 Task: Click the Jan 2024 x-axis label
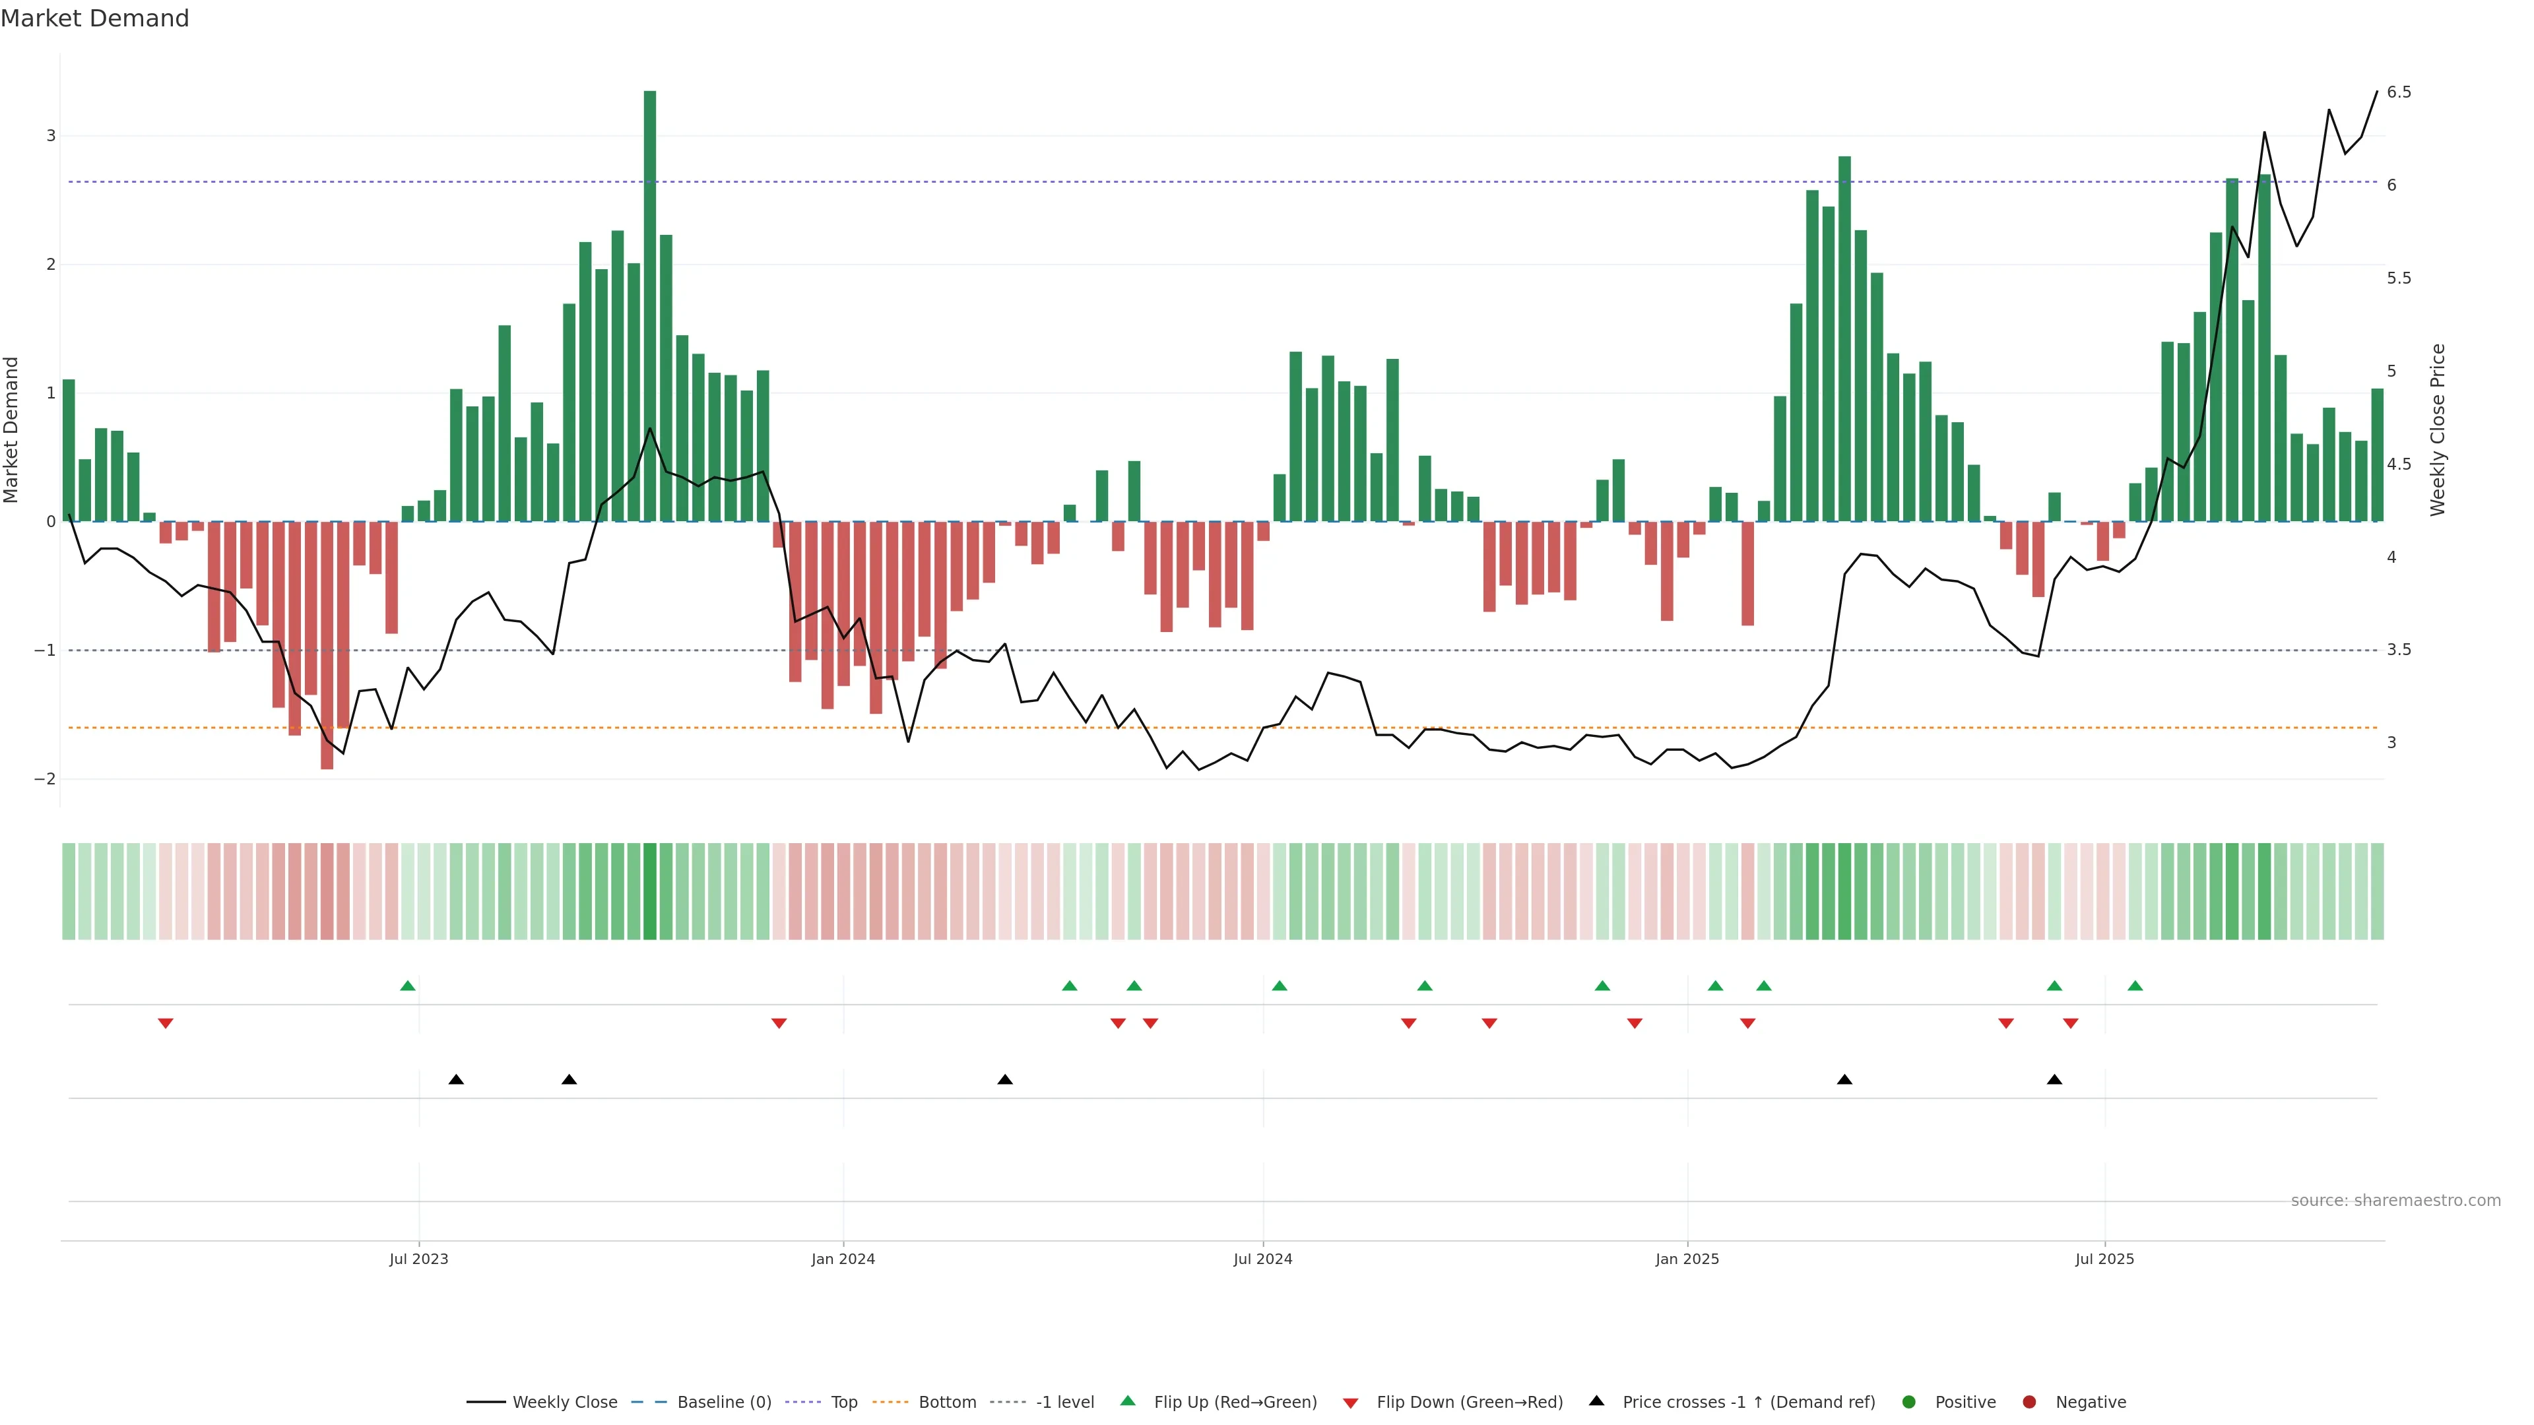pyautogui.click(x=843, y=1259)
